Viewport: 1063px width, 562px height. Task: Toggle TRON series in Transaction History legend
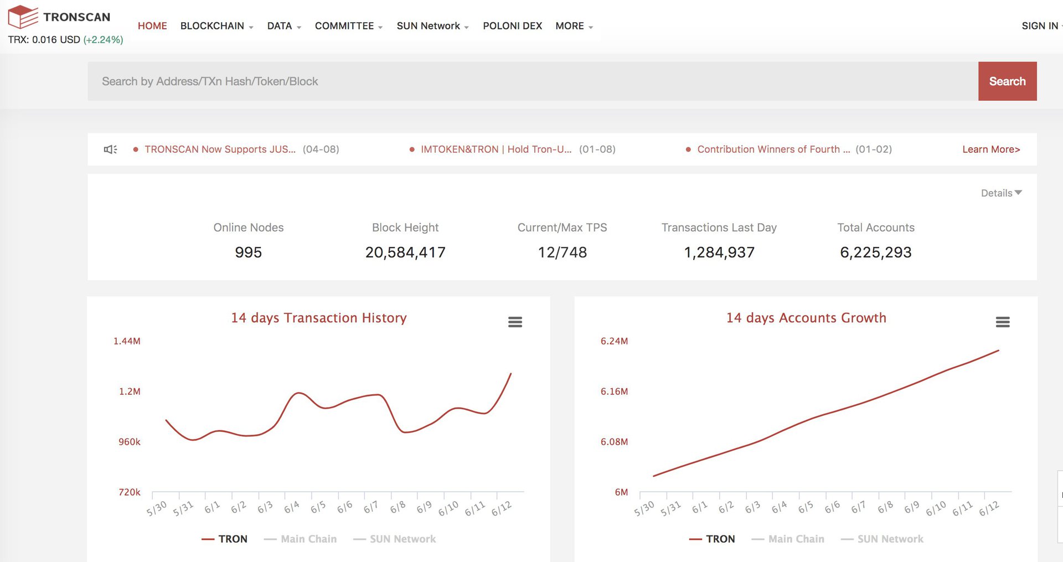[224, 539]
